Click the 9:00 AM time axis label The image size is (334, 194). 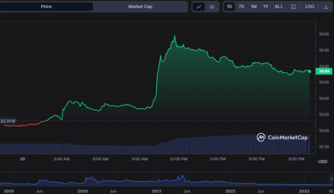[140, 159]
